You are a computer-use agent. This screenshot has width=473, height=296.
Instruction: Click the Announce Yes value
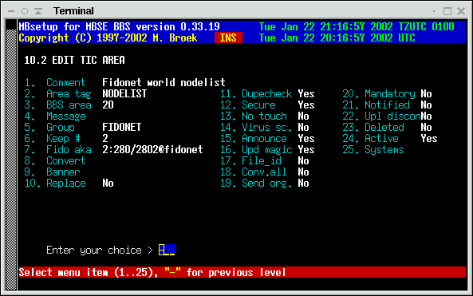point(306,138)
